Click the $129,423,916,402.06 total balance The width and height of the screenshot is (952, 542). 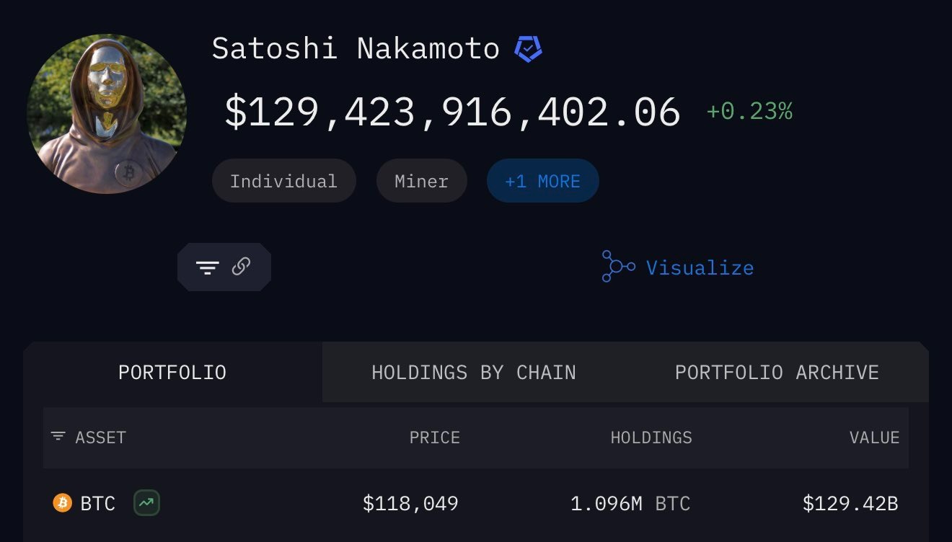(x=452, y=112)
